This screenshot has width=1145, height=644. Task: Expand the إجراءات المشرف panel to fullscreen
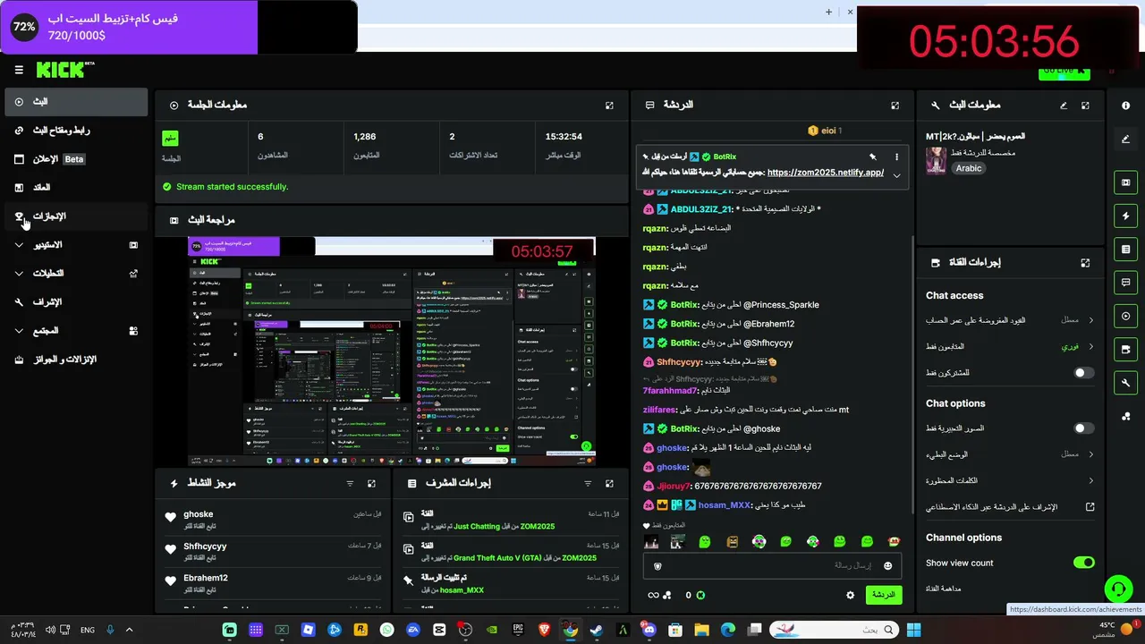(609, 484)
